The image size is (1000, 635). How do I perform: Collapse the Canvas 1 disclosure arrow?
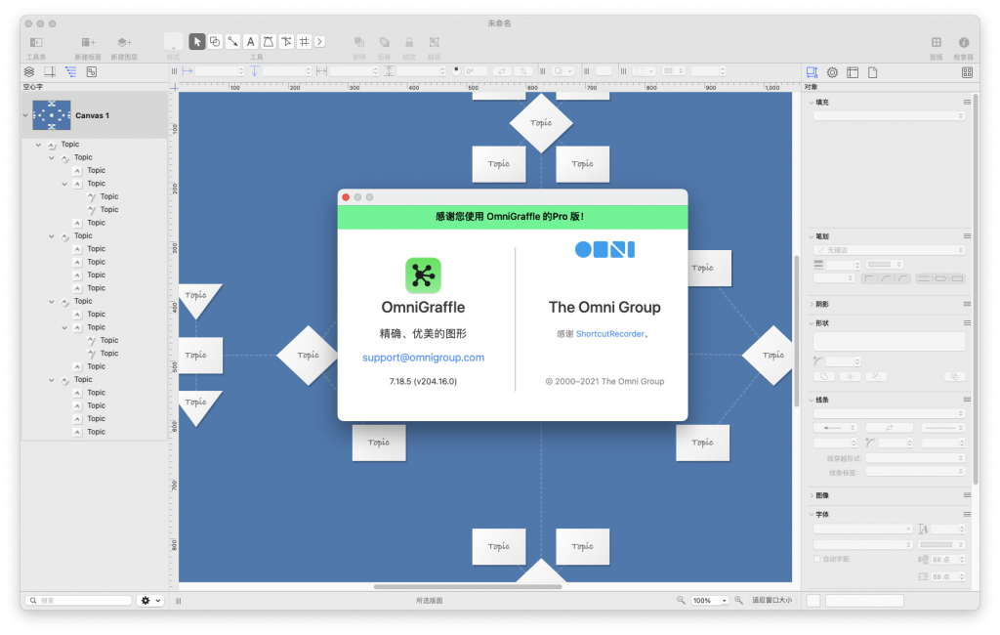tap(25, 115)
